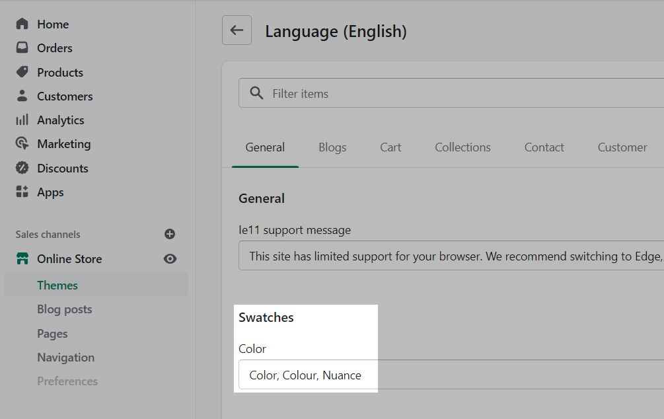664x419 pixels.
Task: Edit the Swatches Color text field
Action: (x=449, y=375)
